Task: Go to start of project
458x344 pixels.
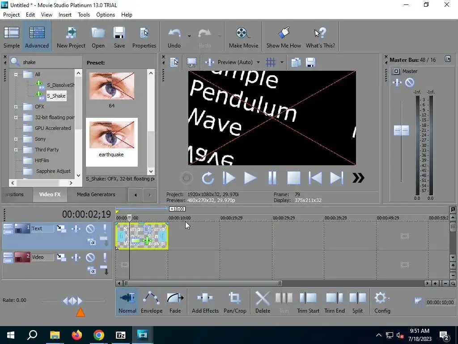Action: [x=315, y=178]
